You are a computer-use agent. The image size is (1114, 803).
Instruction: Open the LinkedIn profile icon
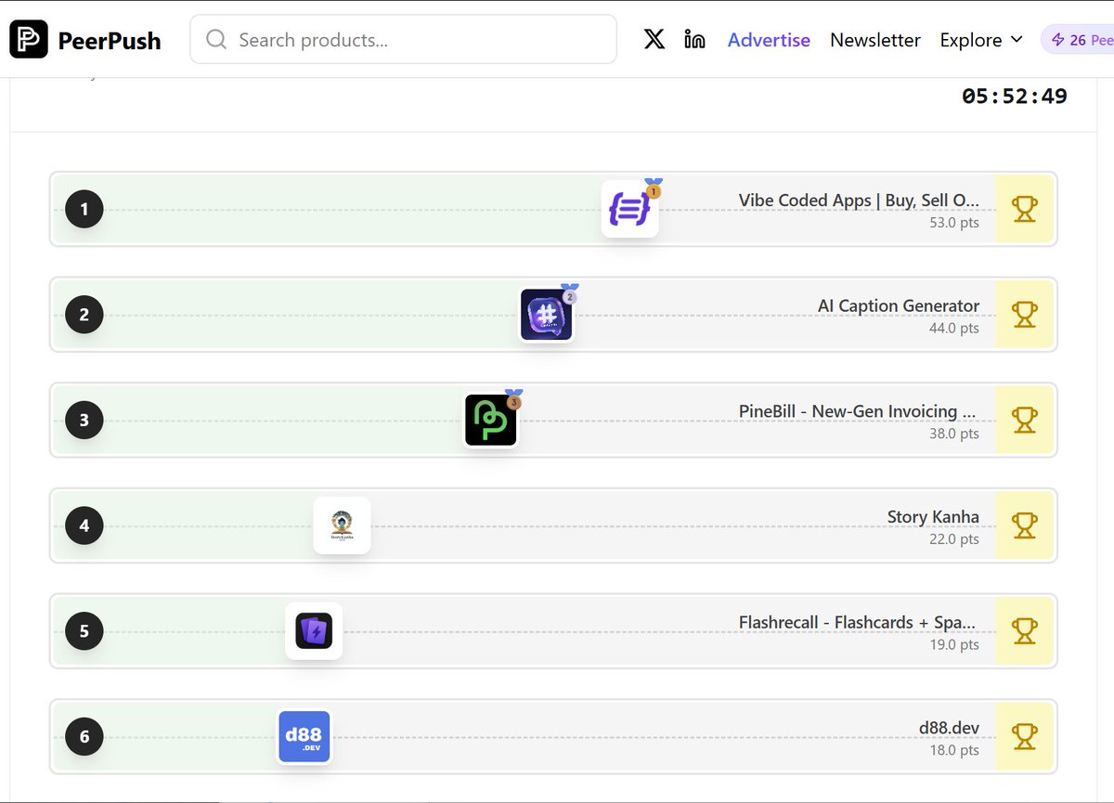[x=694, y=39]
